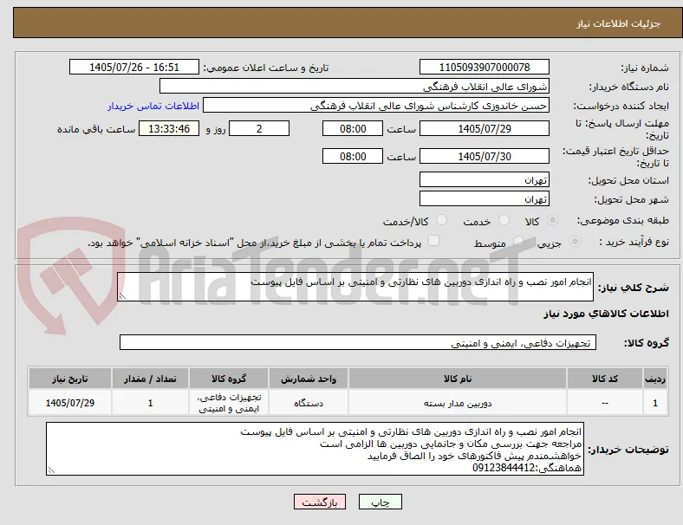Screen dimensions: 683x525
Task: Click the چاپ (print) button
Action: click(380, 502)
